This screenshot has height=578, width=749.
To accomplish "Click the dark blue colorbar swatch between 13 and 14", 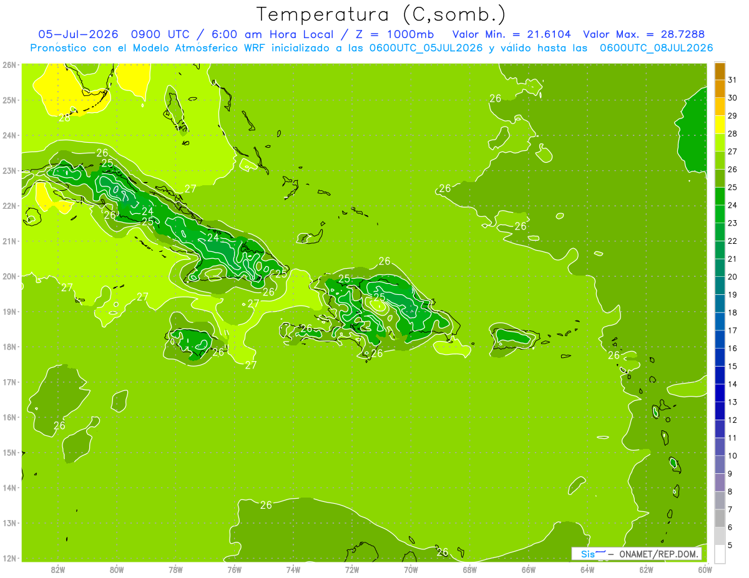I will point(720,393).
